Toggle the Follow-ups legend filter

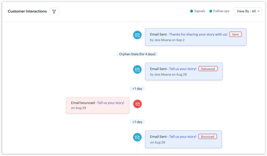219,11
